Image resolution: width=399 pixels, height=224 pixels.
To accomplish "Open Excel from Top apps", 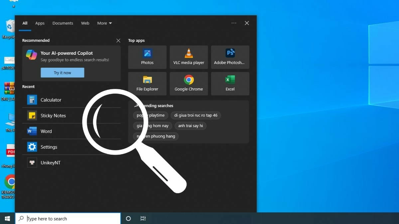I will pos(230,83).
